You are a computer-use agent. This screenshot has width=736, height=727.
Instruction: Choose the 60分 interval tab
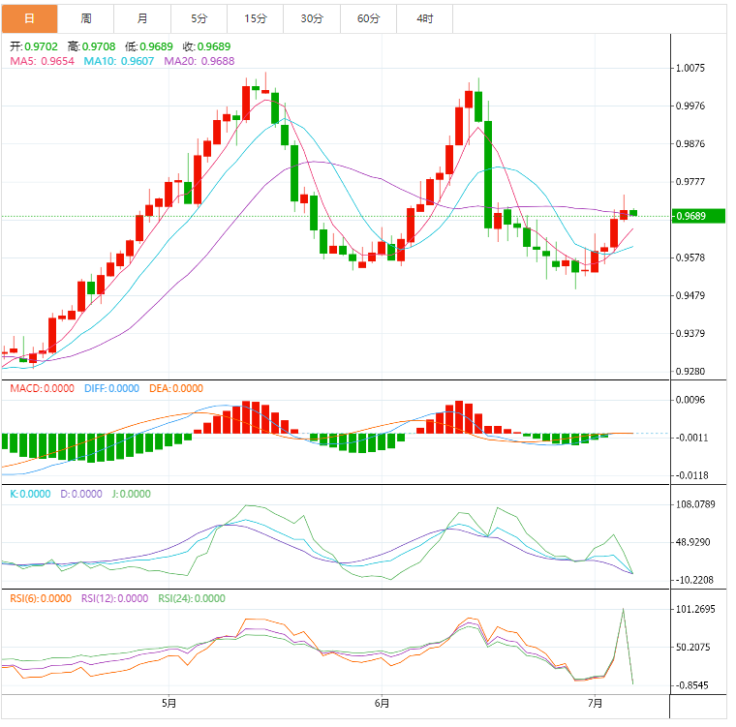tap(368, 18)
